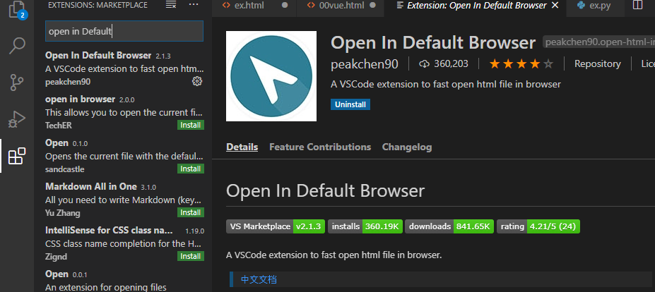Select open in browser 2.0.0 list entry
Image resolution: width=655 pixels, height=292 pixels.
(124, 112)
